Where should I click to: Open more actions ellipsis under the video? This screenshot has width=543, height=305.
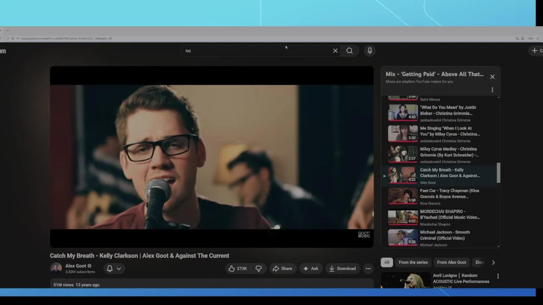tap(368, 269)
